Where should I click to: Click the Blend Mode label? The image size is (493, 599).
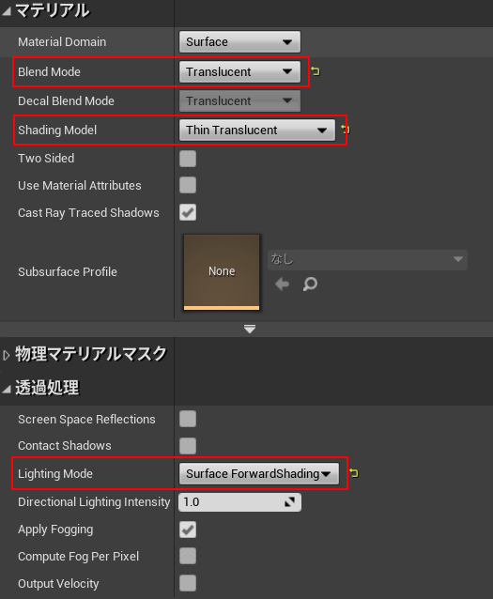click(x=49, y=71)
